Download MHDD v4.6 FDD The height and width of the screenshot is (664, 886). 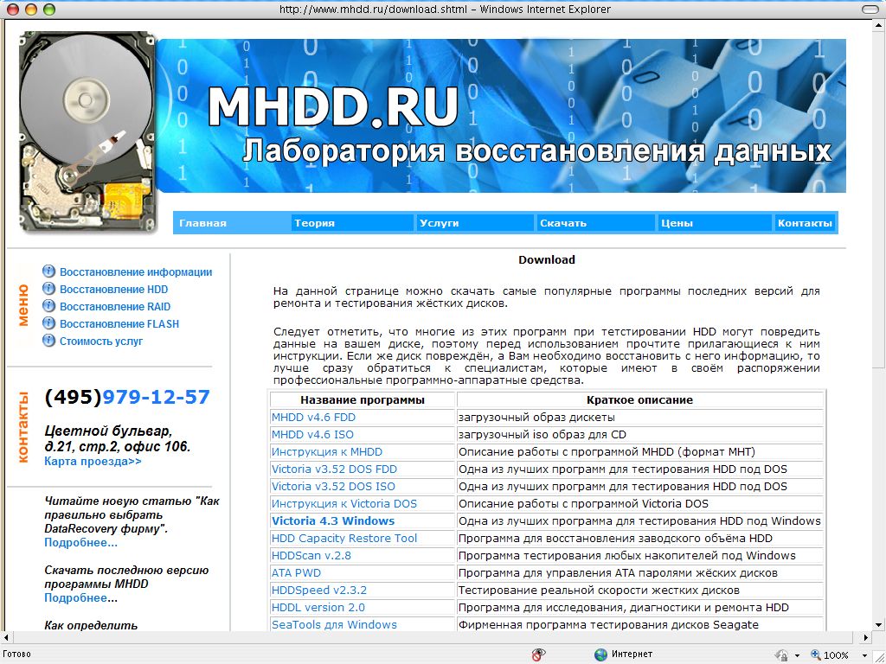point(313,418)
